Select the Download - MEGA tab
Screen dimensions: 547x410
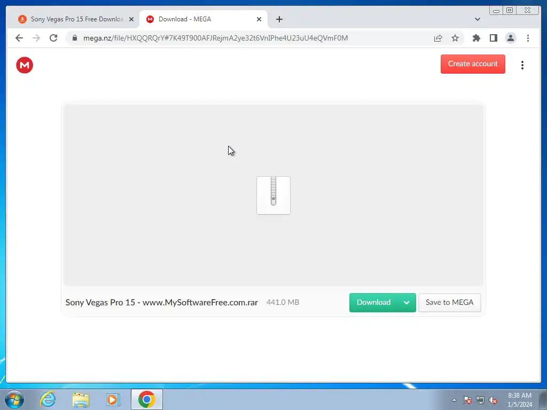(x=202, y=19)
